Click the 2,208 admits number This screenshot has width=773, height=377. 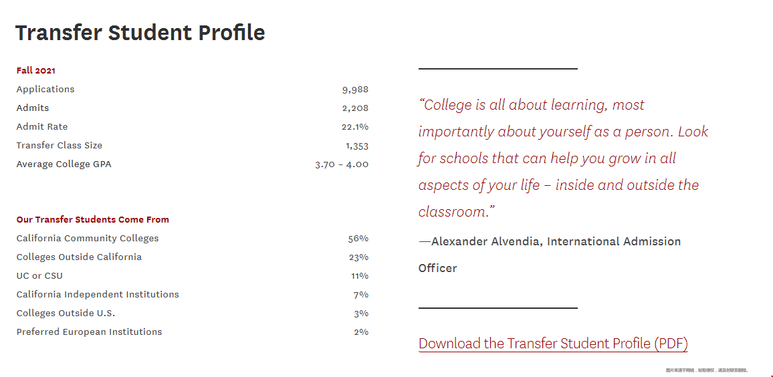pyautogui.click(x=356, y=108)
